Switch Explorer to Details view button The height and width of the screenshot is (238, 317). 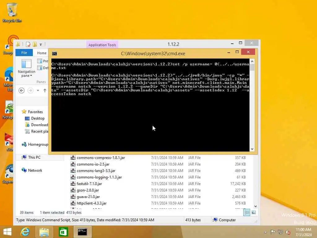[247, 212]
